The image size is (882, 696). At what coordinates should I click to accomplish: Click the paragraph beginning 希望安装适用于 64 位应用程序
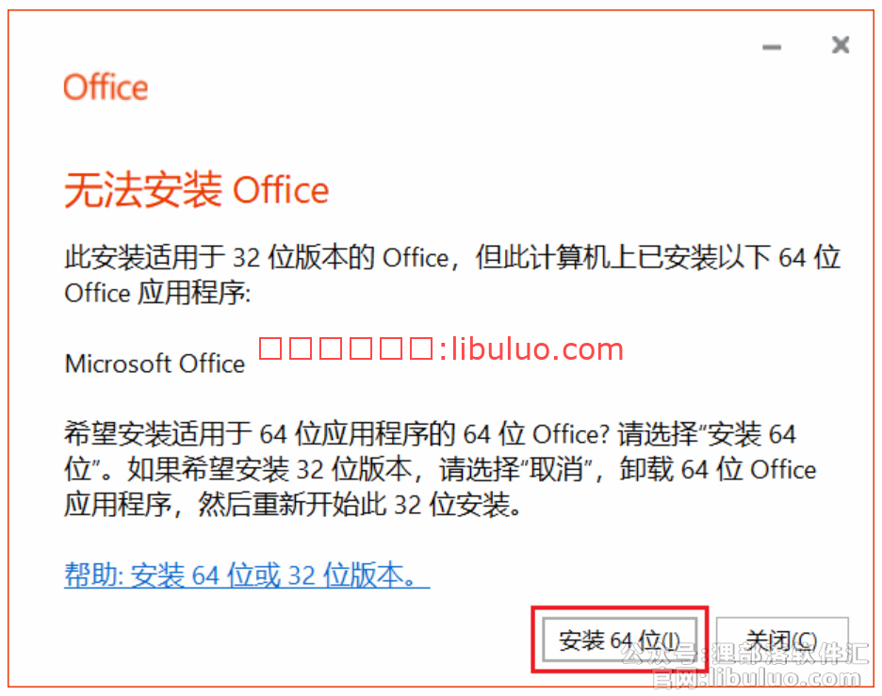[x=440, y=469]
